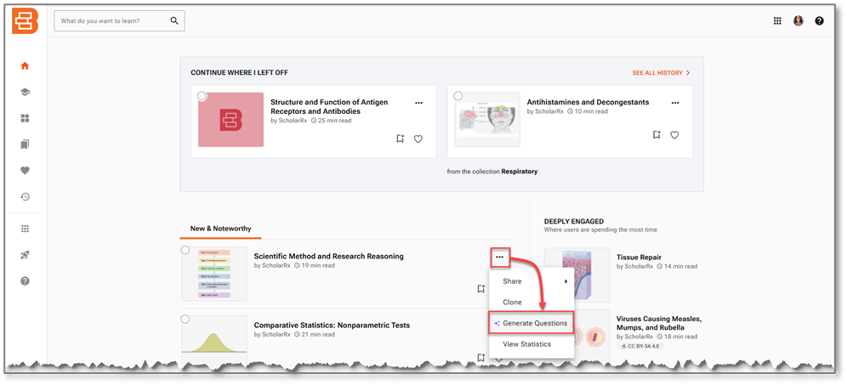Open the History clock icon in sidebar
The height and width of the screenshot is (385, 847).
point(25,197)
